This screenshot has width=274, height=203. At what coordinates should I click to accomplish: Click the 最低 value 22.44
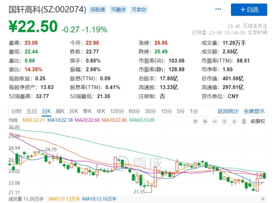(31, 52)
